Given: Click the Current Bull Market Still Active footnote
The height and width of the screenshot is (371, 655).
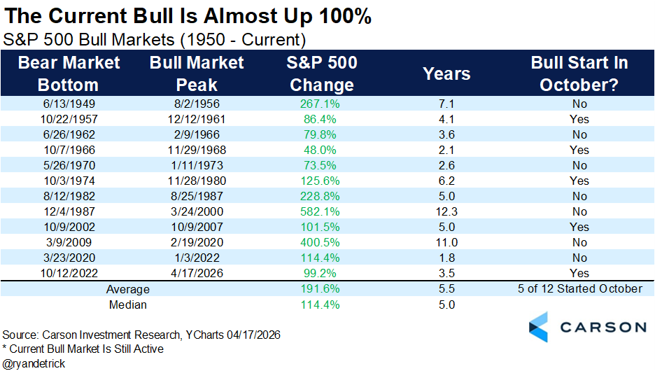Looking at the screenshot, I should 83,349.
